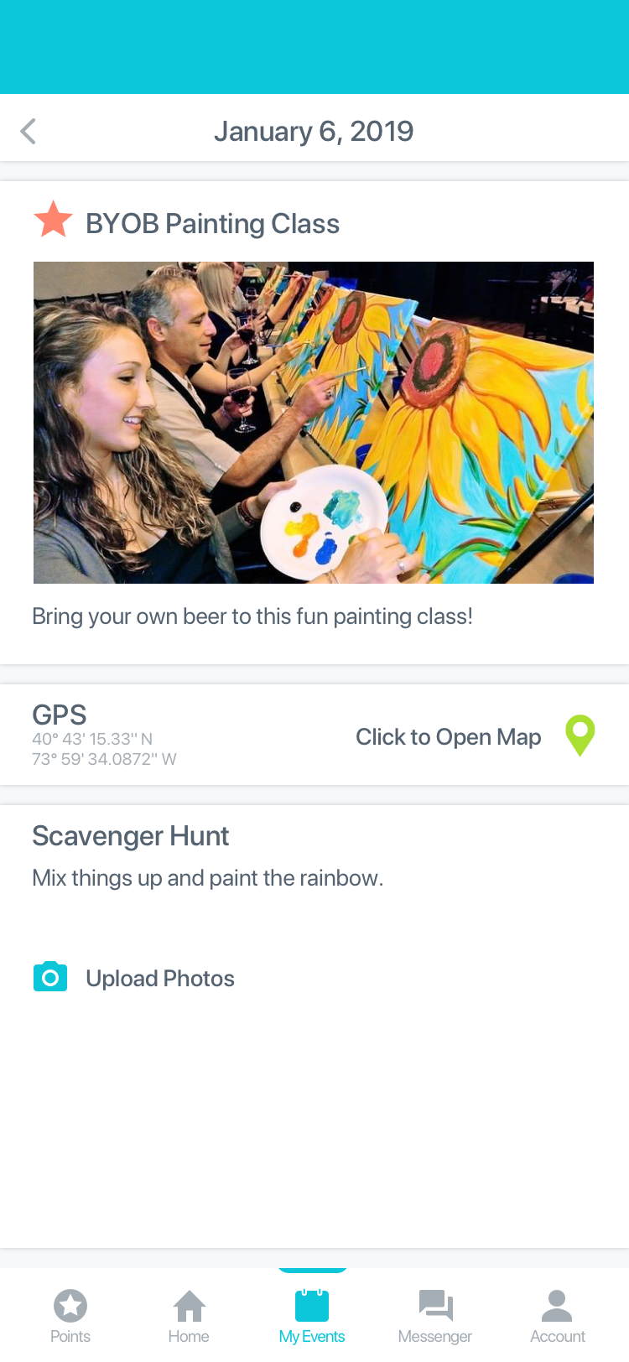Switch to the Points tab label
The width and height of the screenshot is (629, 1362).
point(70,1336)
